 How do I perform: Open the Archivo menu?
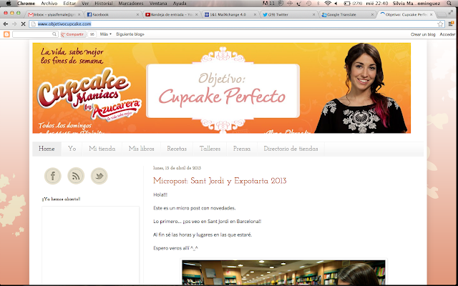click(x=49, y=4)
